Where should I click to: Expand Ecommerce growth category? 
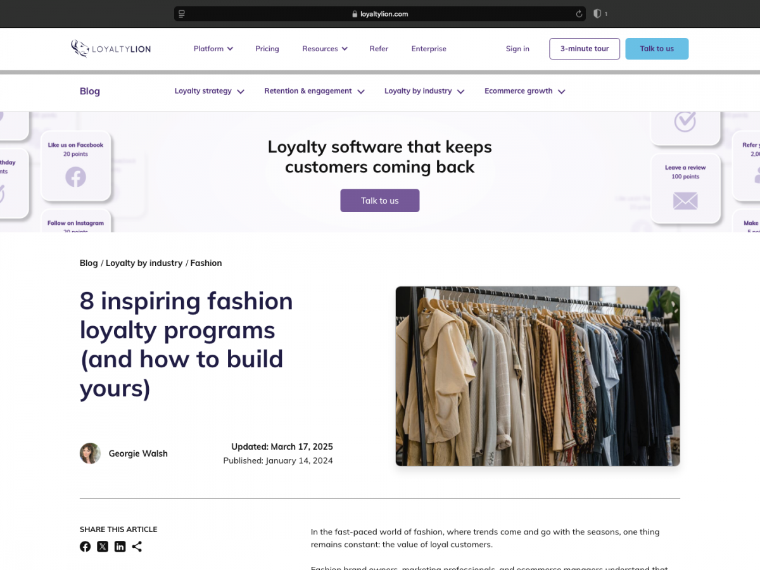tap(524, 91)
